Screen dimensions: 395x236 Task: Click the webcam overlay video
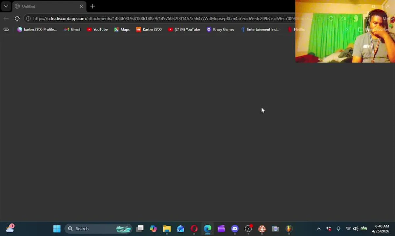click(x=345, y=31)
